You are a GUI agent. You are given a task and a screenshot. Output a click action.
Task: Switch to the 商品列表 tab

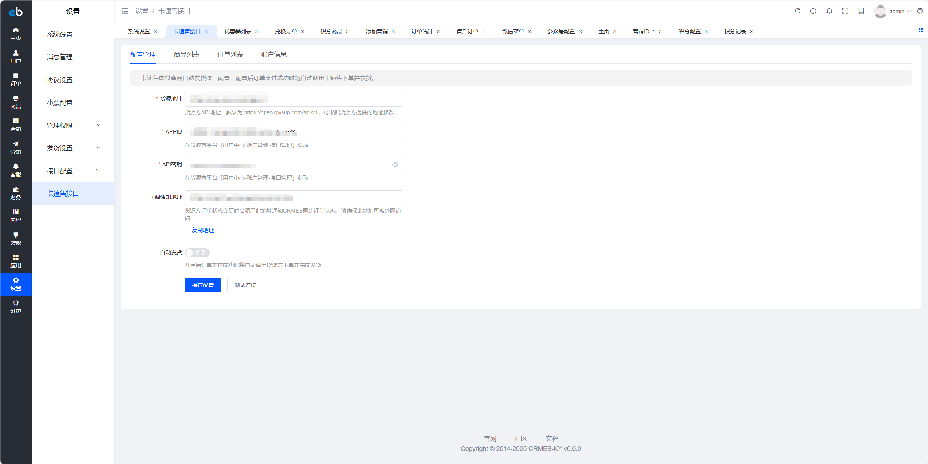pyautogui.click(x=187, y=55)
